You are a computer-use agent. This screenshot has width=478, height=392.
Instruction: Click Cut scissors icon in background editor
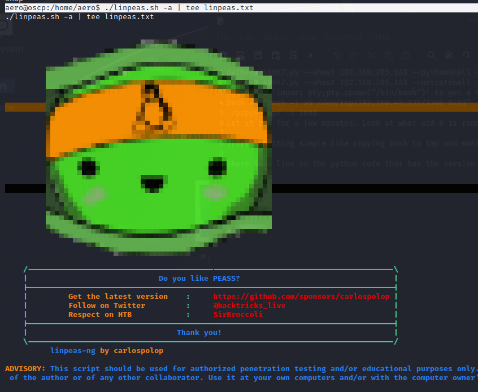point(371,55)
